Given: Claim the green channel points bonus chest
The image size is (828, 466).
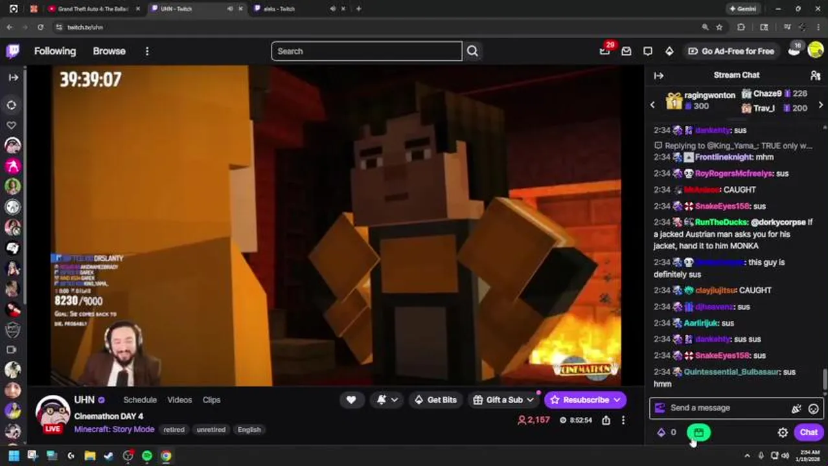Looking at the screenshot, I should tap(698, 432).
